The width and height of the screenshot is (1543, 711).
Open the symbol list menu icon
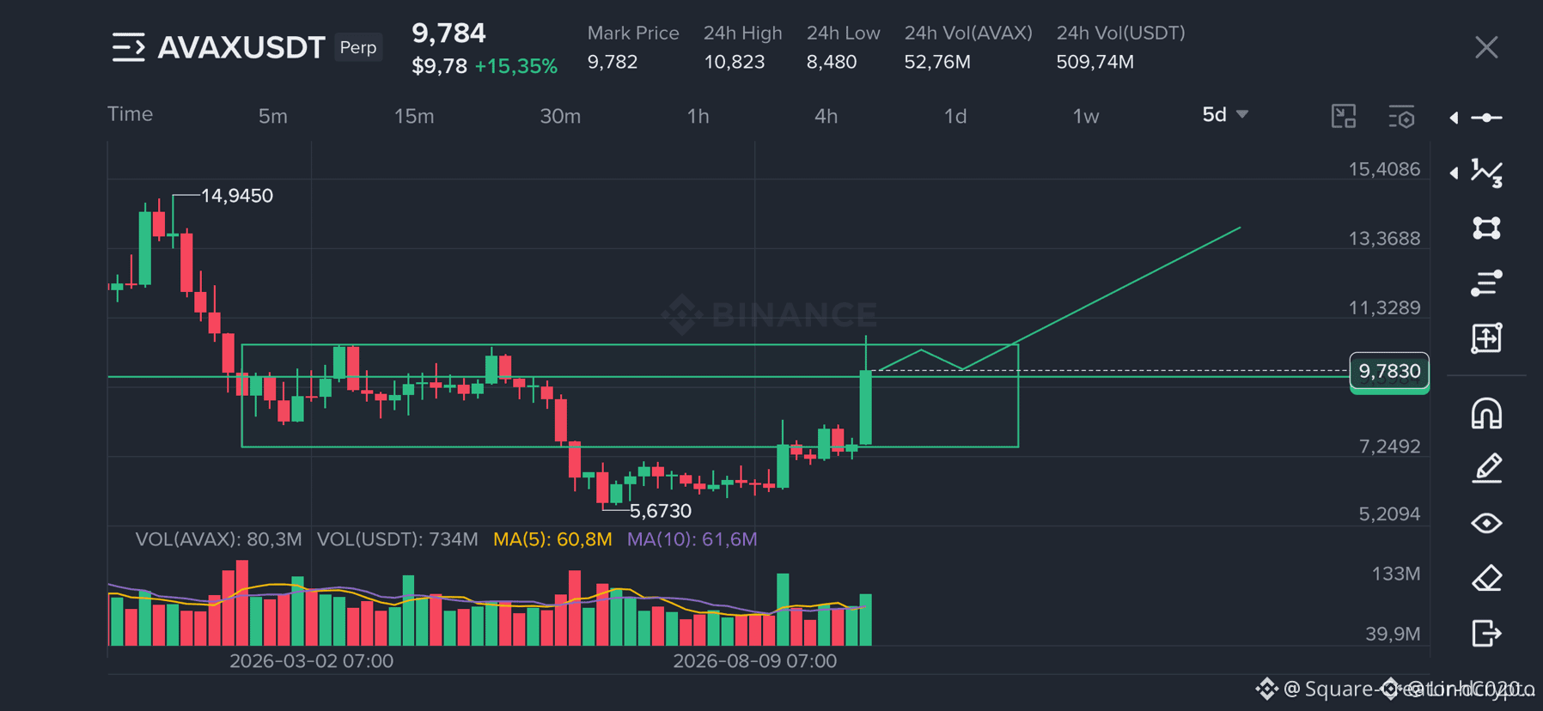pyautogui.click(x=129, y=47)
